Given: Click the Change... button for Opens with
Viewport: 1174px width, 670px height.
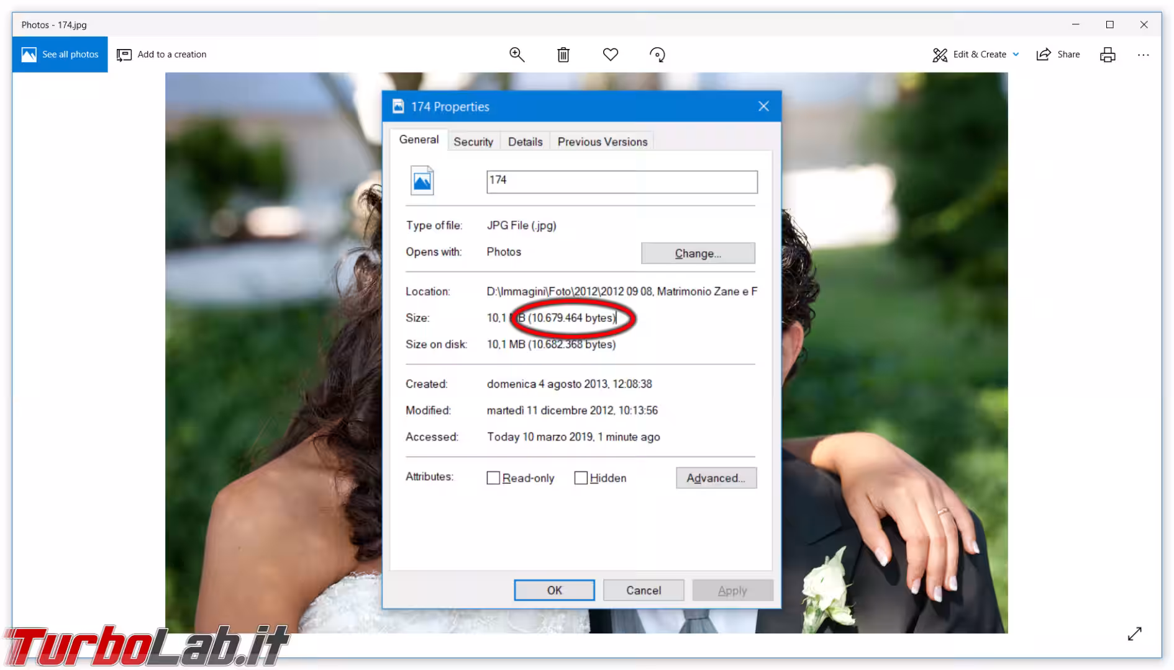Looking at the screenshot, I should click(x=698, y=253).
